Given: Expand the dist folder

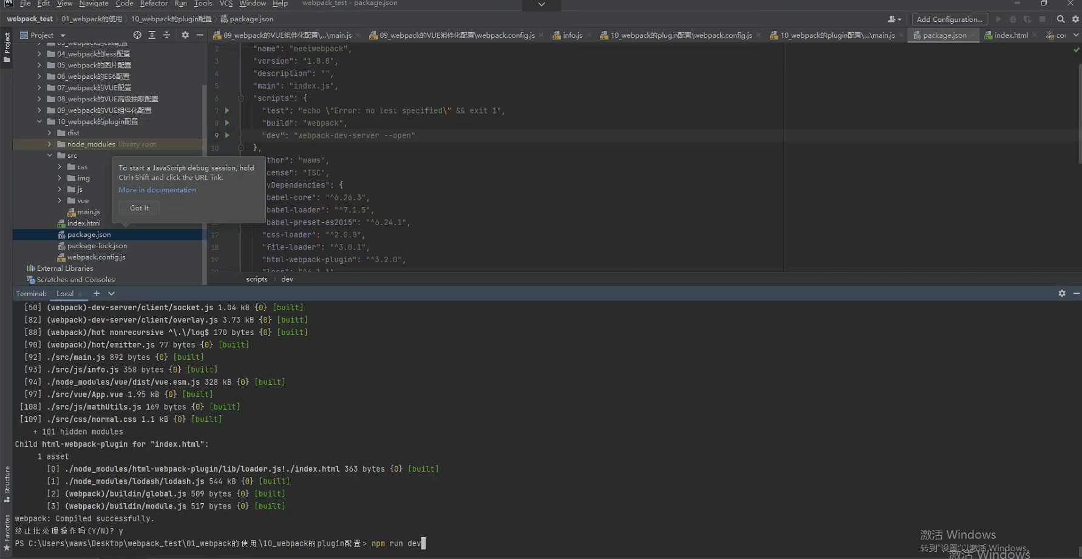Looking at the screenshot, I should tap(50, 133).
